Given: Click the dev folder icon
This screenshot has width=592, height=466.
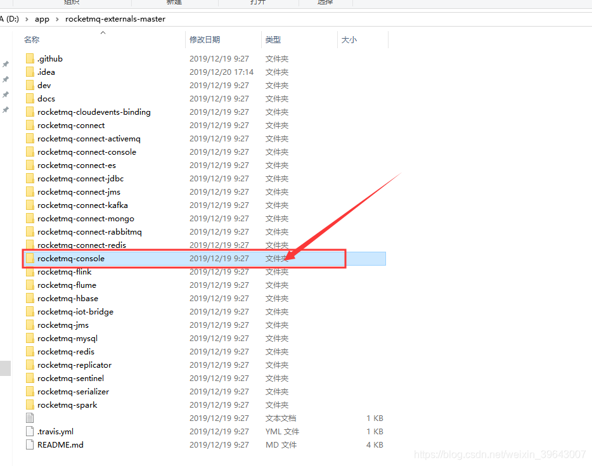Looking at the screenshot, I should (30, 86).
